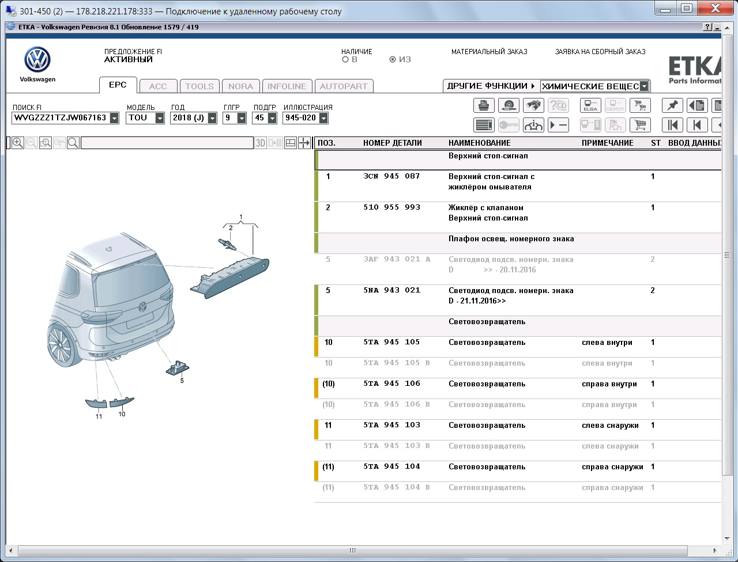Select part number 5TA 945 104
The width and height of the screenshot is (738, 562).
[392, 466]
